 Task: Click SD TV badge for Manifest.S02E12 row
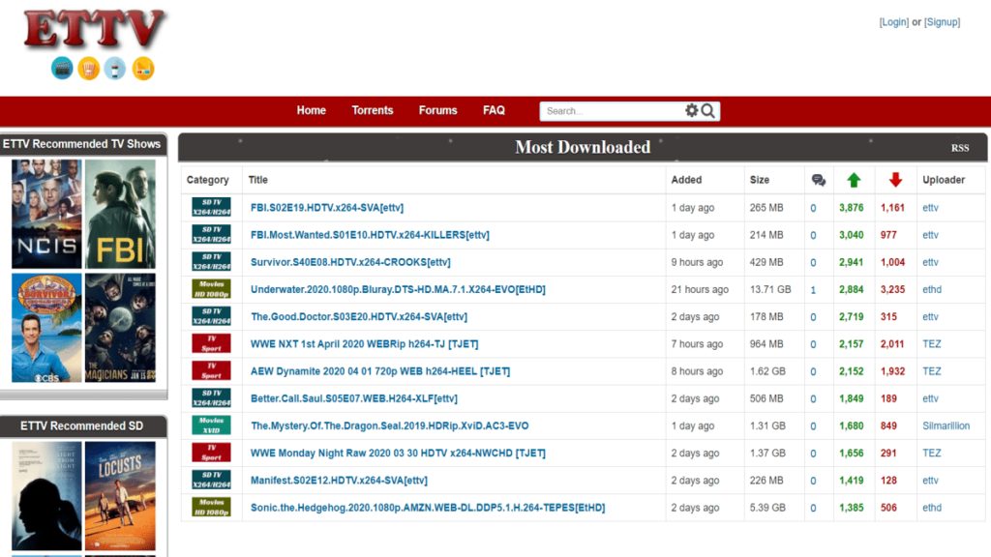coord(211,480)
